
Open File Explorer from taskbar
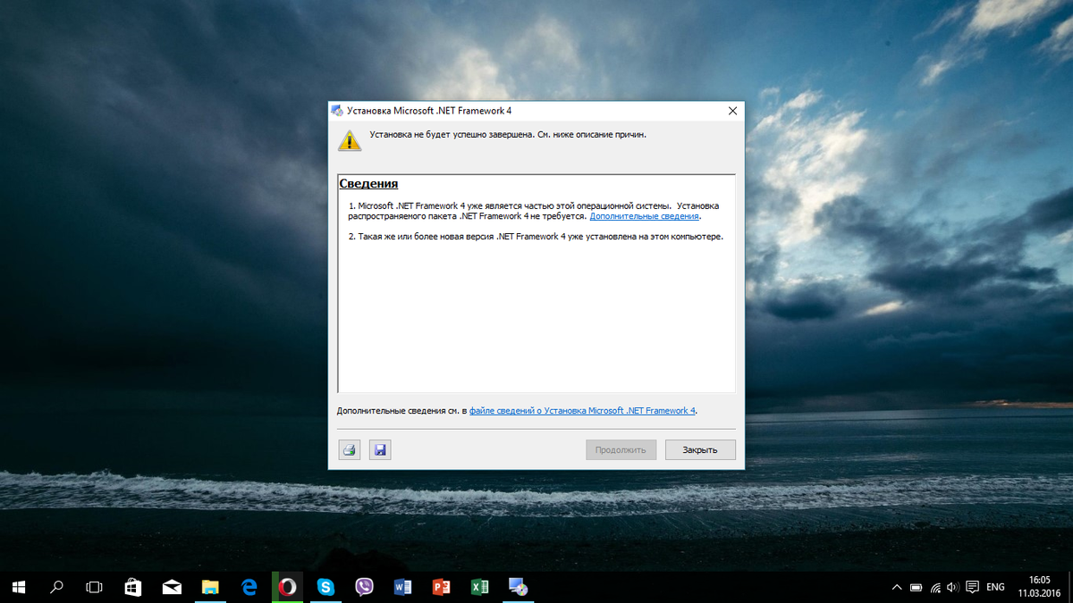coord(210,587)
